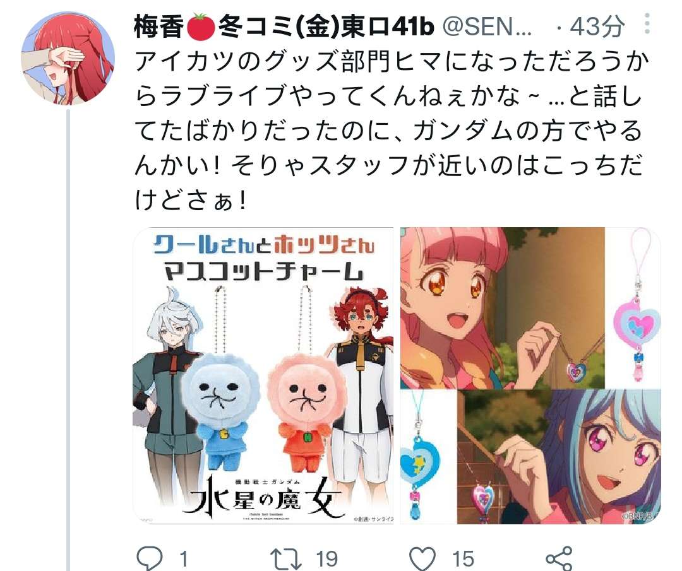Open the red-haired profile avatar
Viewport: 682px width, 571px height.
68,58
